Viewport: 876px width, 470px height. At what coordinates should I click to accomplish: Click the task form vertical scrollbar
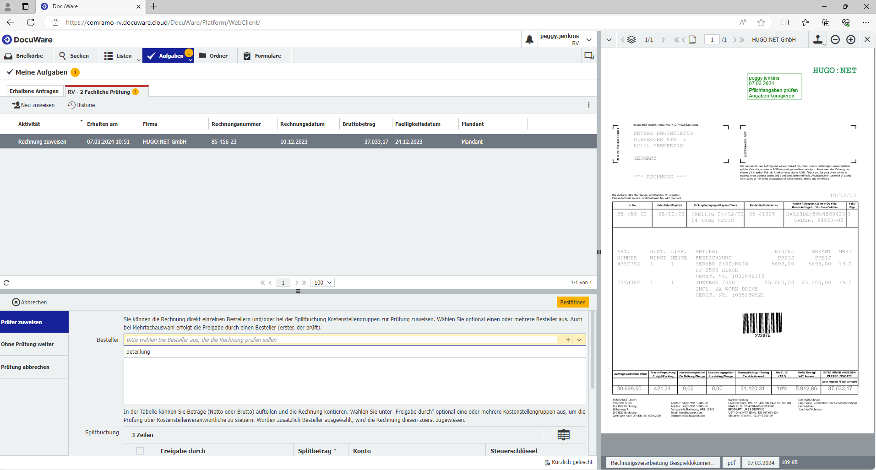(592, 350)
